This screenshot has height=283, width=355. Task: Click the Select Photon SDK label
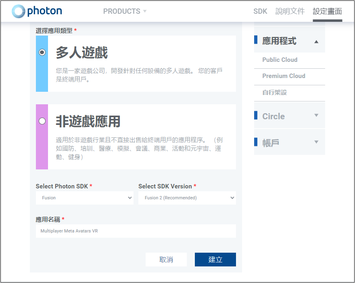(62, 186)
